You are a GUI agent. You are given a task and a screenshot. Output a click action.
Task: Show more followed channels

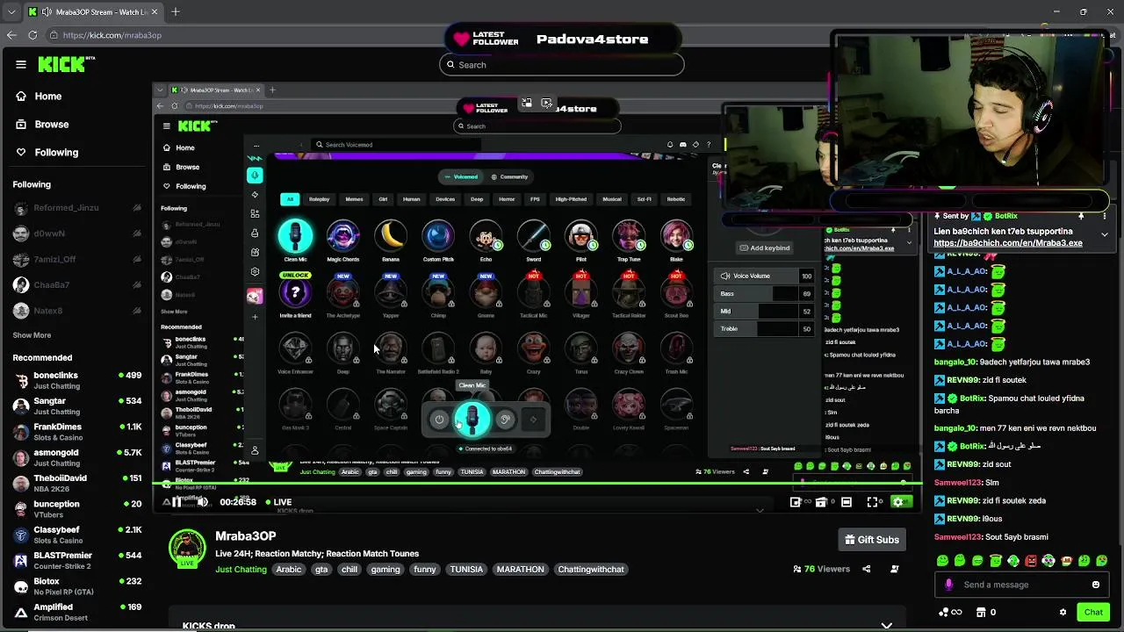coord(32,335)
